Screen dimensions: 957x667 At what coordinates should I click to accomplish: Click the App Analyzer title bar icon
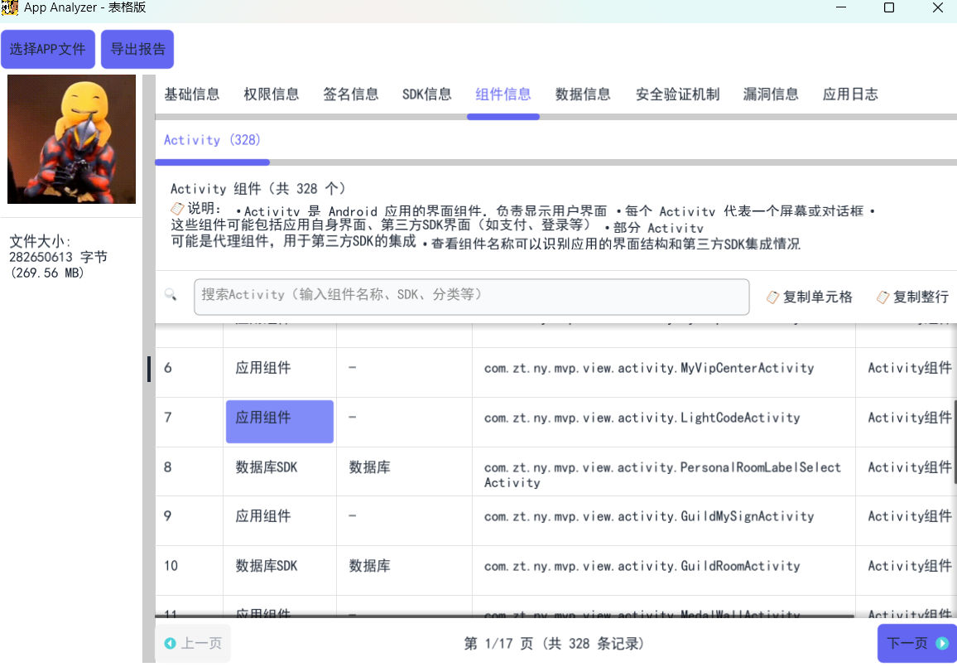tap(10, 7)
